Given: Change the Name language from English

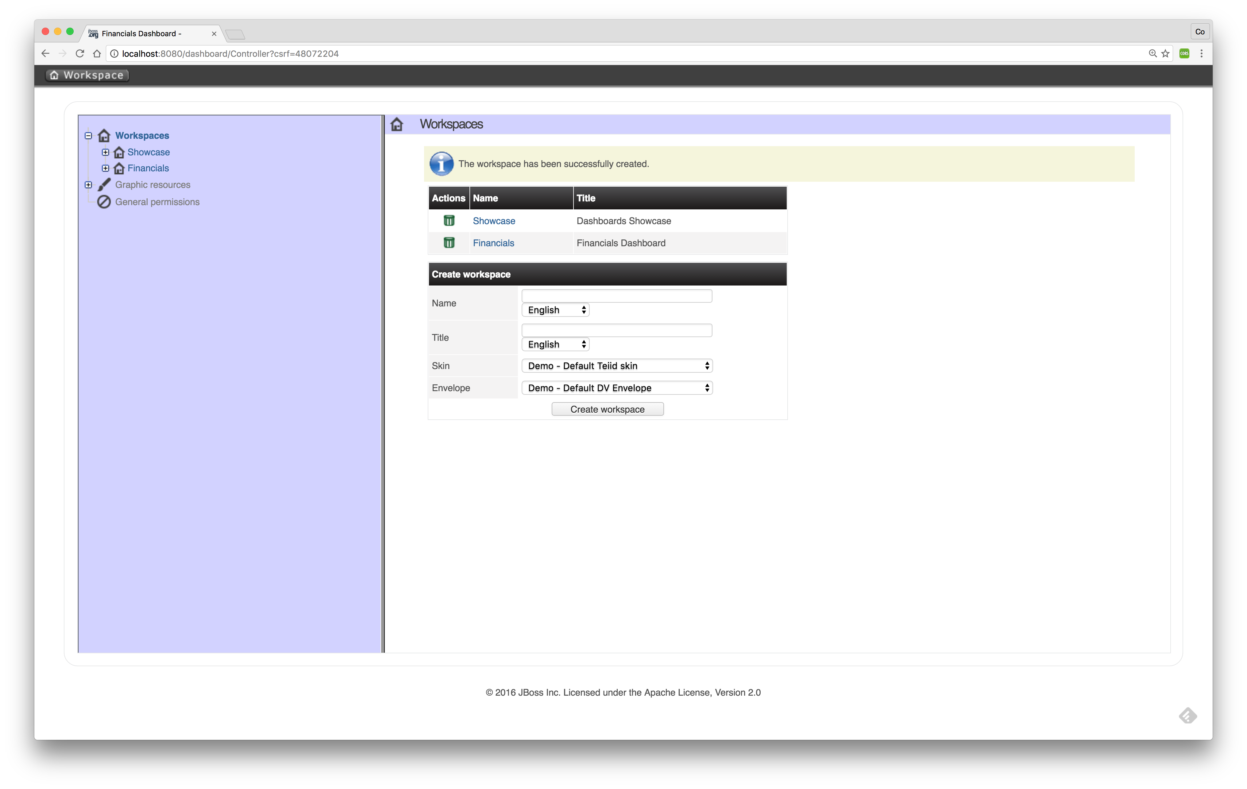Looking at the screenshot, I should click(x=555, y=309).
